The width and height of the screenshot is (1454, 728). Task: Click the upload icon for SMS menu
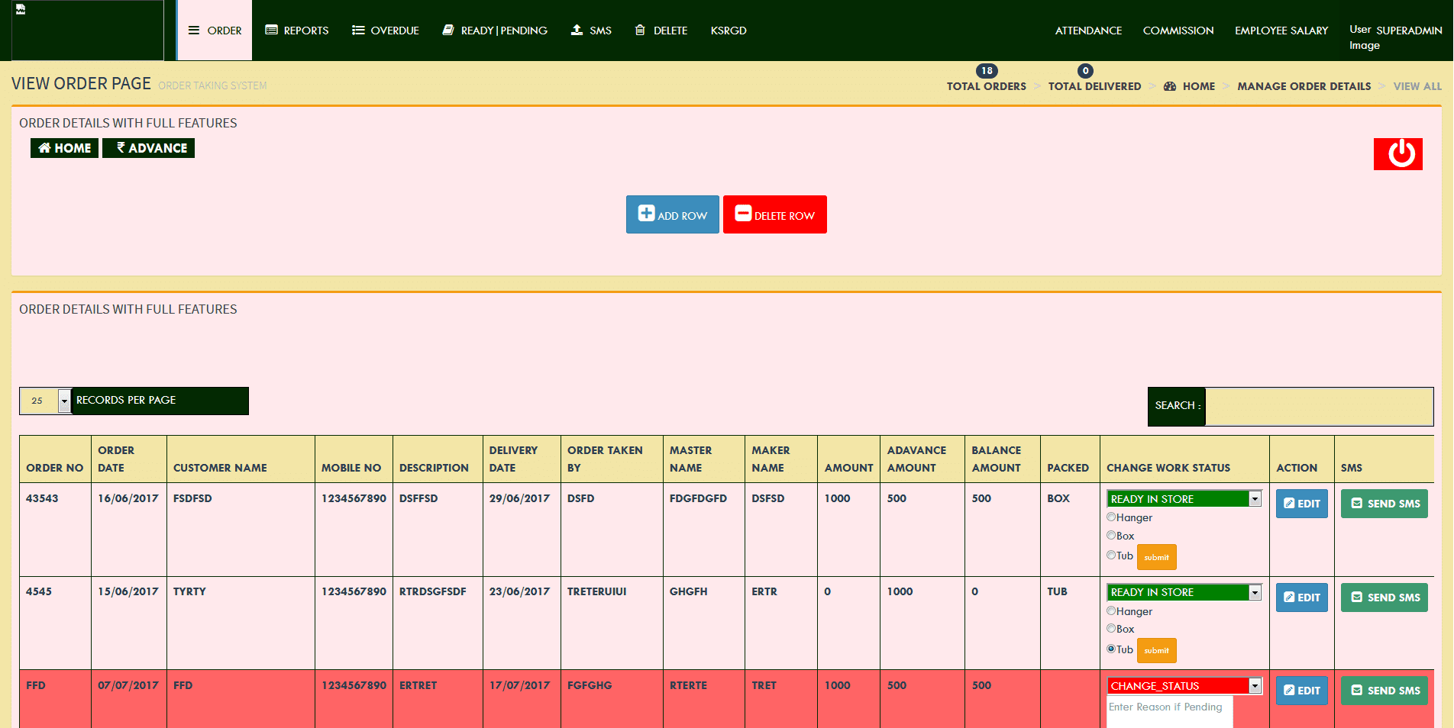(x=577, y=31)
